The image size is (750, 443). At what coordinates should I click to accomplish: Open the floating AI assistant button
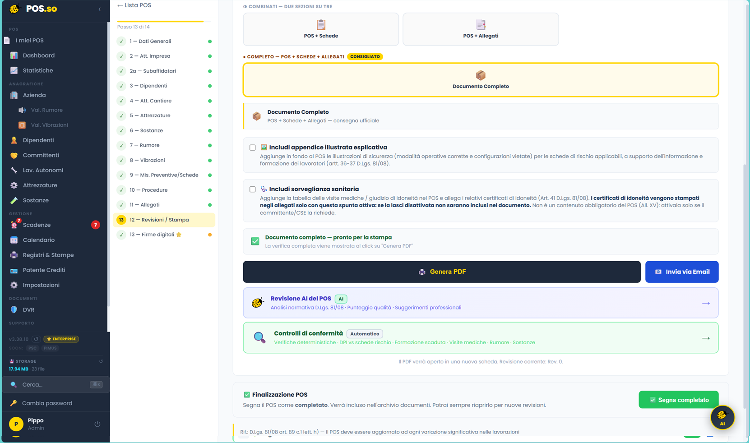722,417
